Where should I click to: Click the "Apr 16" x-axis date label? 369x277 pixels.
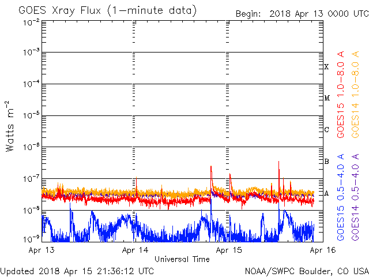pyautogui.click(x=323, y=250)
